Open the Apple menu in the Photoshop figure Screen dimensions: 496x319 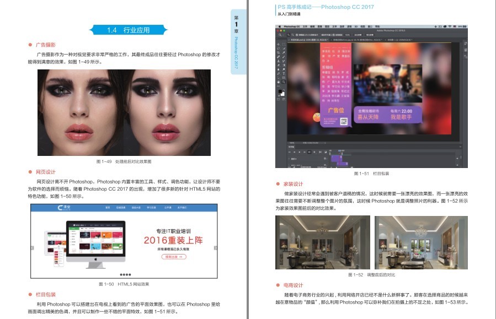tap(280, 26)
